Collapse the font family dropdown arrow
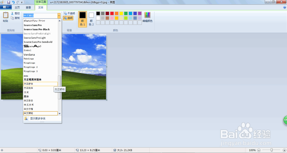The height and width of the screenshot is (153, 287). click(59, 16)
